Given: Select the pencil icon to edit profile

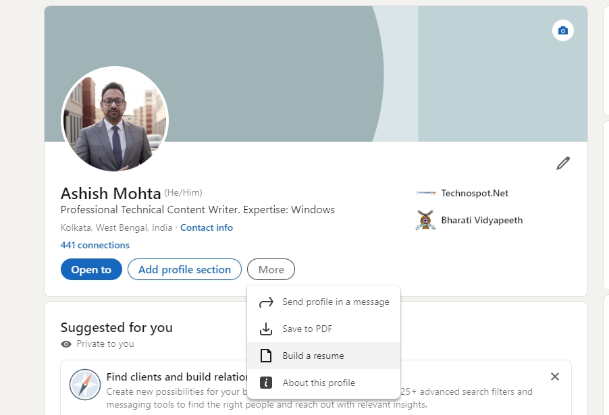Looking at the screenshot, I should coord(562,163).
